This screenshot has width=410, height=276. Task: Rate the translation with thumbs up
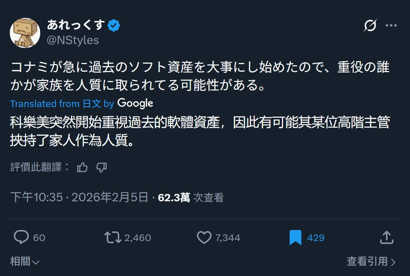(82, 167)
